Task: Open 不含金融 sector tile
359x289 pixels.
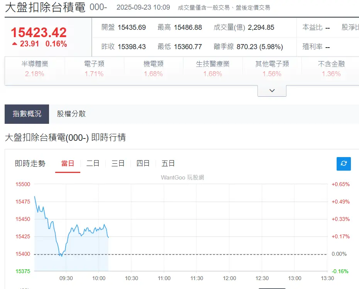Action: coord(331,69)
